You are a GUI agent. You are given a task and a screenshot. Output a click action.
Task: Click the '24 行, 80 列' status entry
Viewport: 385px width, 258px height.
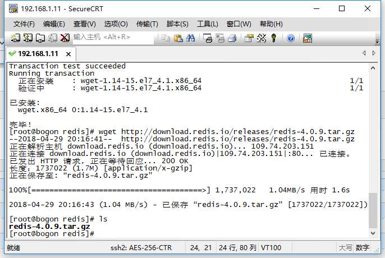coord(237,248)
